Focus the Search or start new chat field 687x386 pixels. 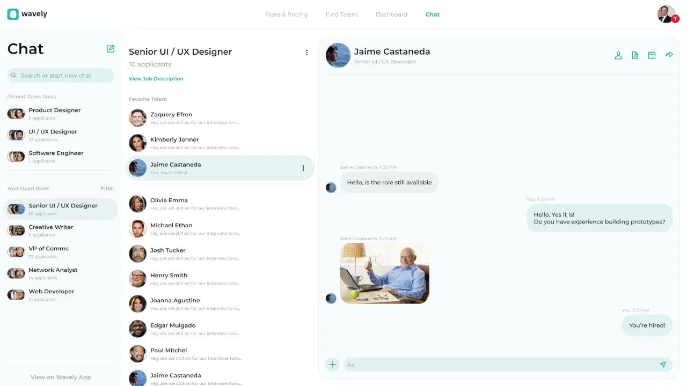[61, 76]
